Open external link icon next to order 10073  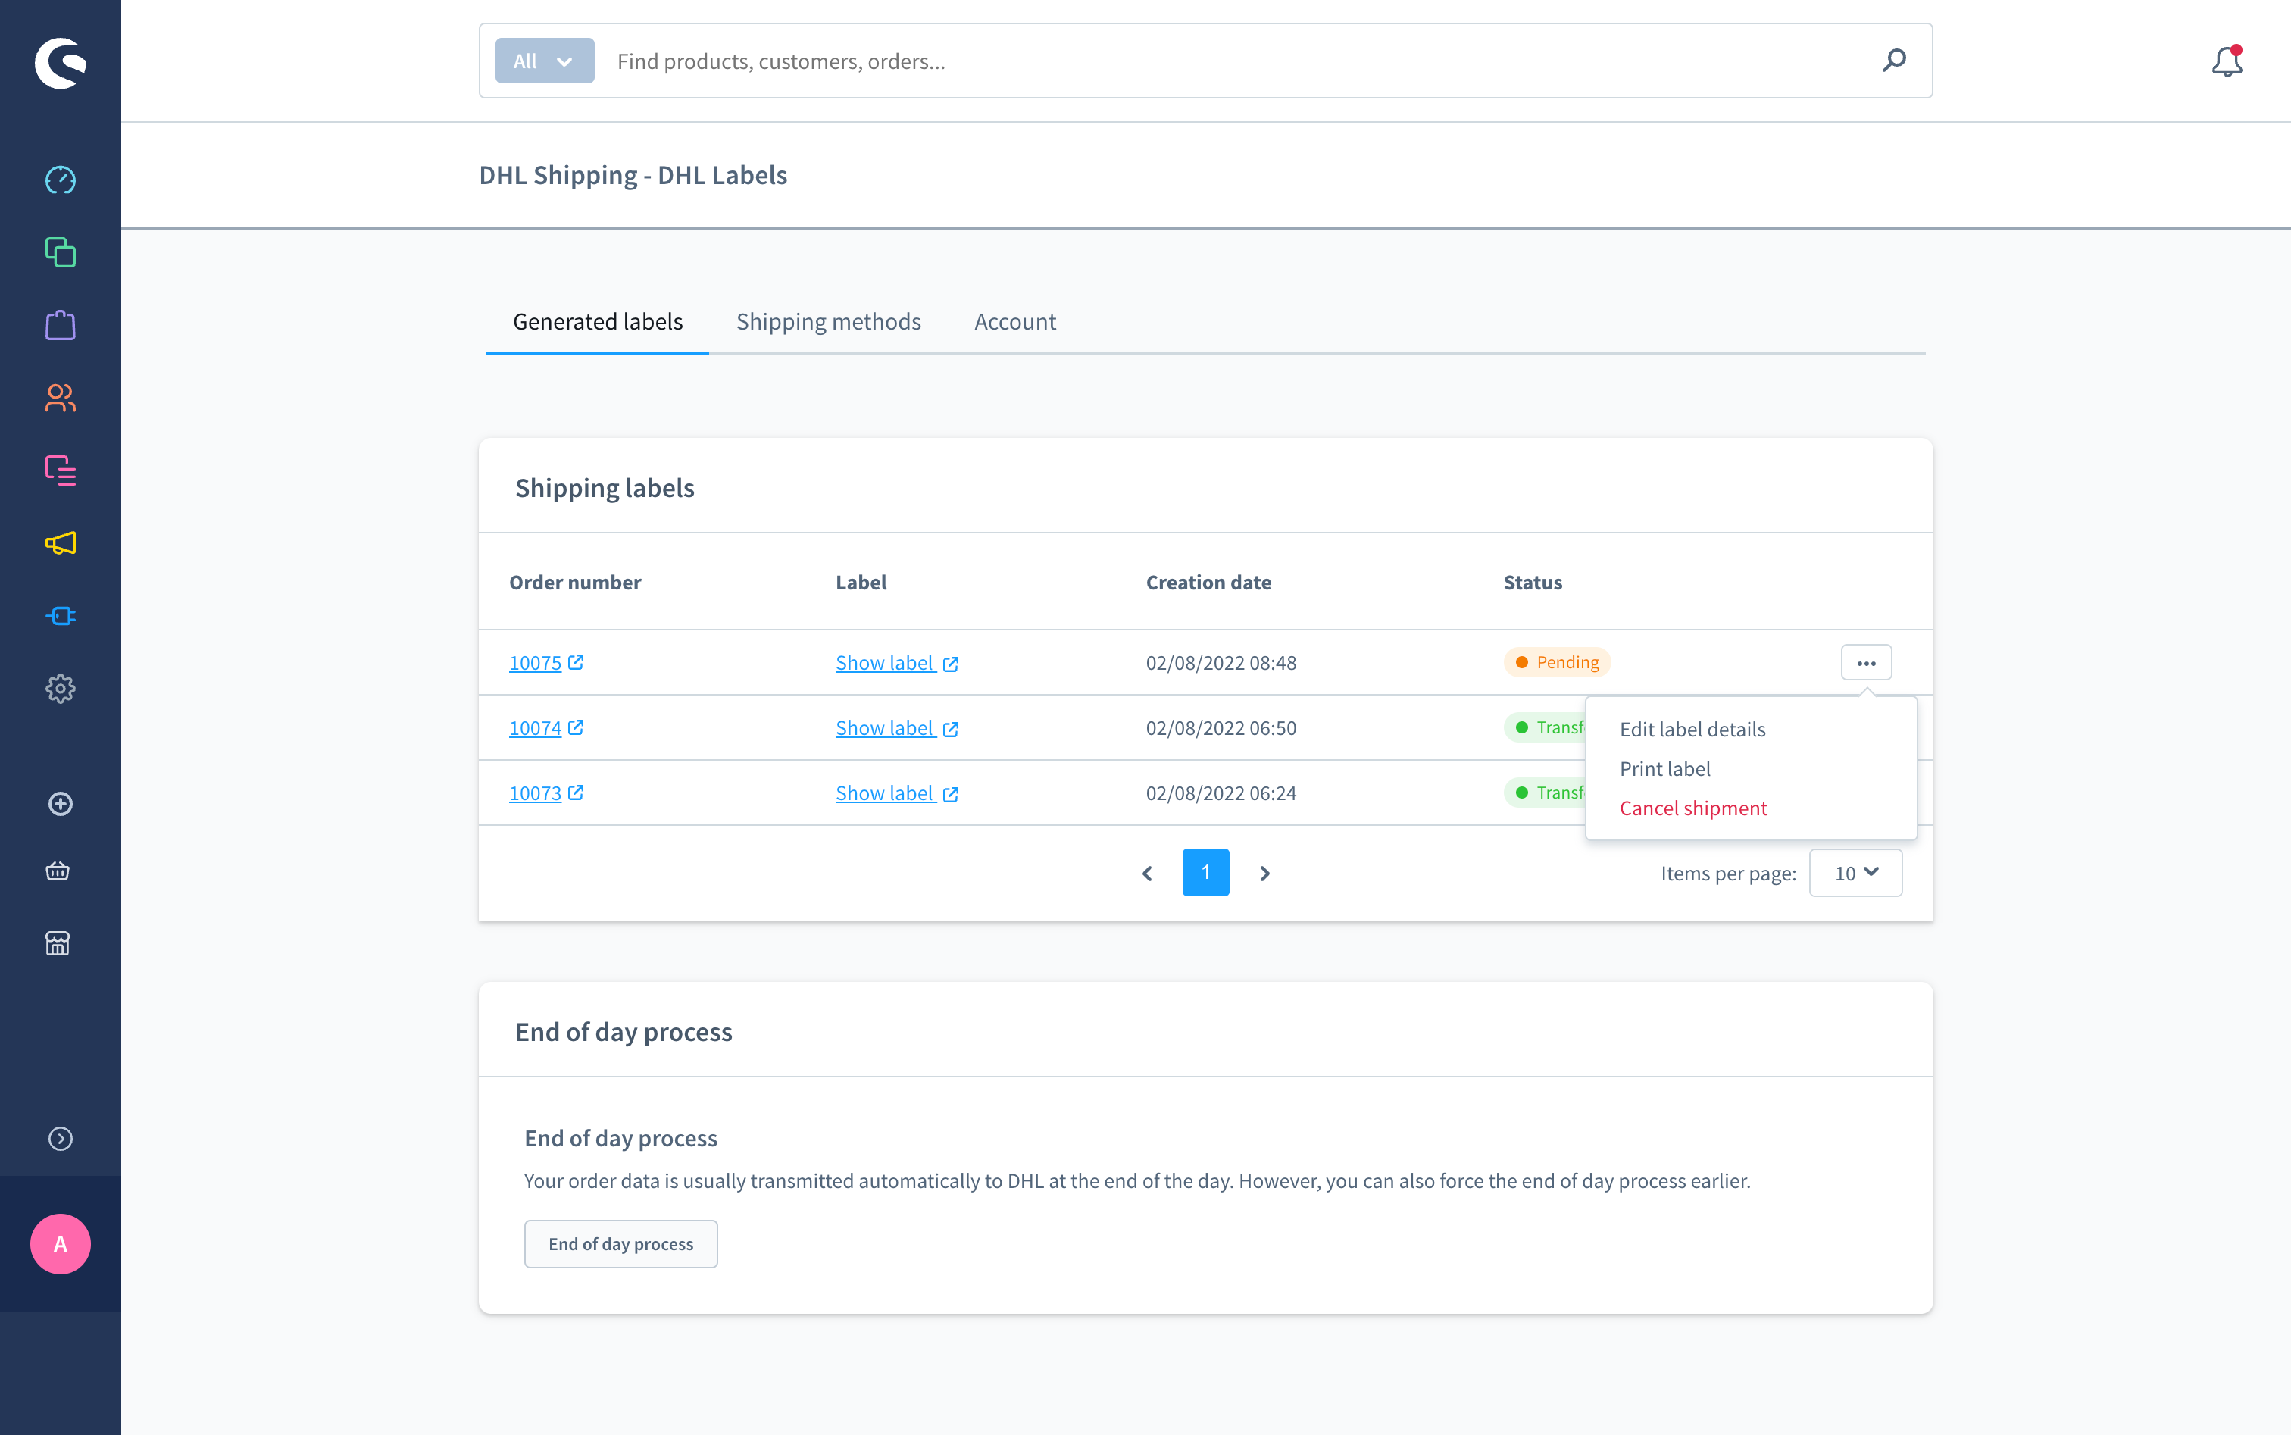(x=576, y=793)
